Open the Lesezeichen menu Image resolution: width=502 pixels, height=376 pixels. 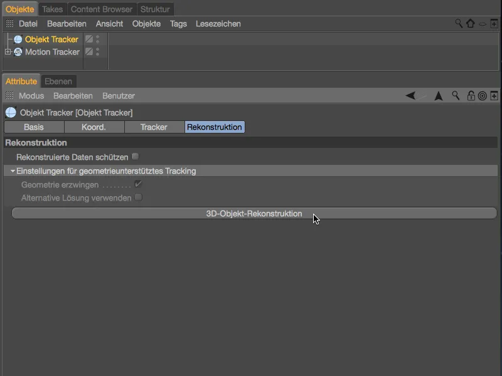pos(218,24)
